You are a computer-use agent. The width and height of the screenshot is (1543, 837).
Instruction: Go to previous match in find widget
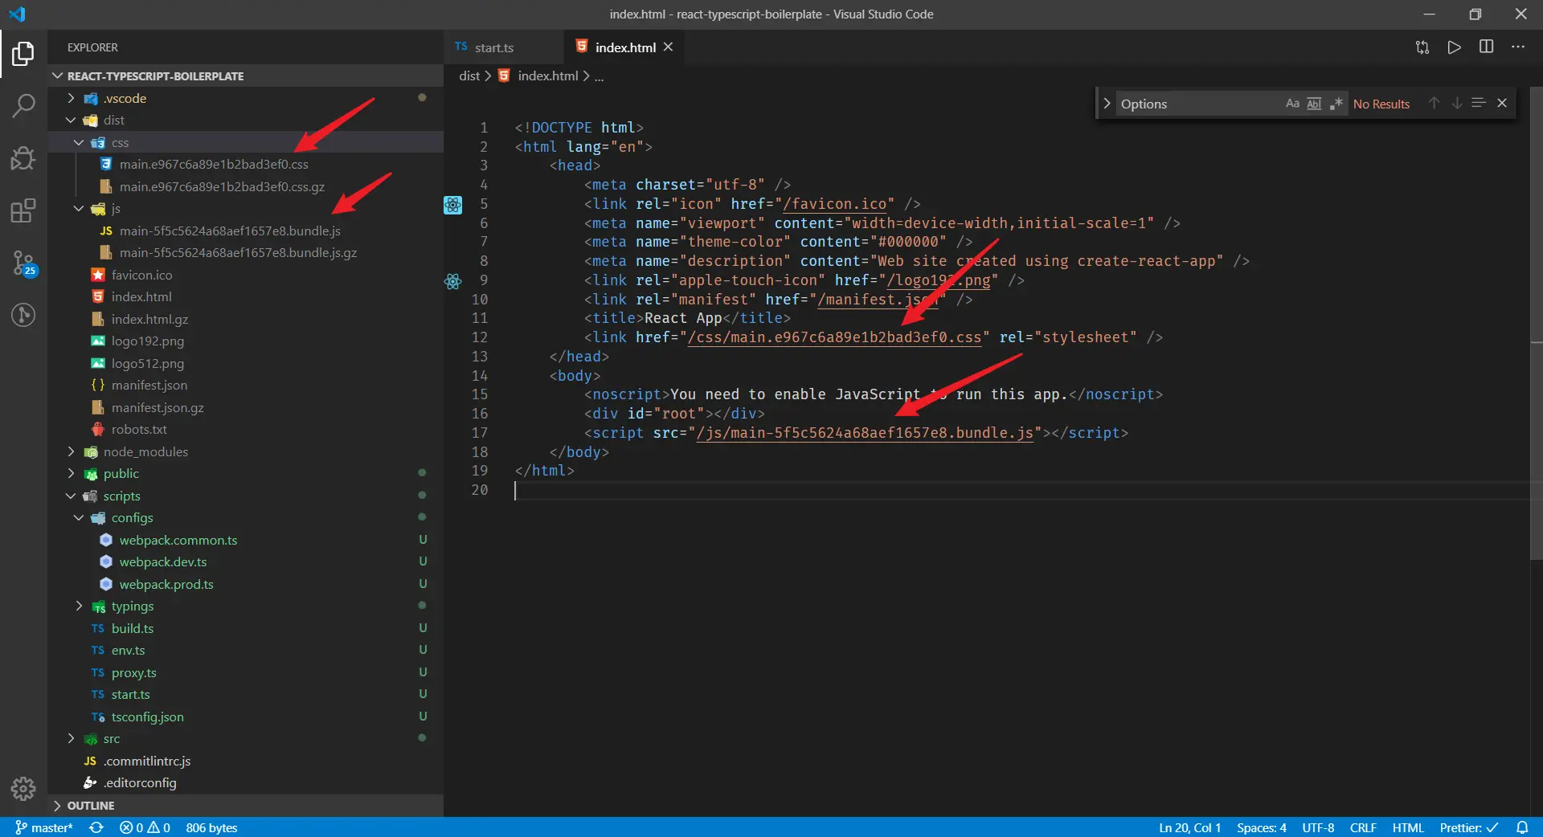point(1434,104)
